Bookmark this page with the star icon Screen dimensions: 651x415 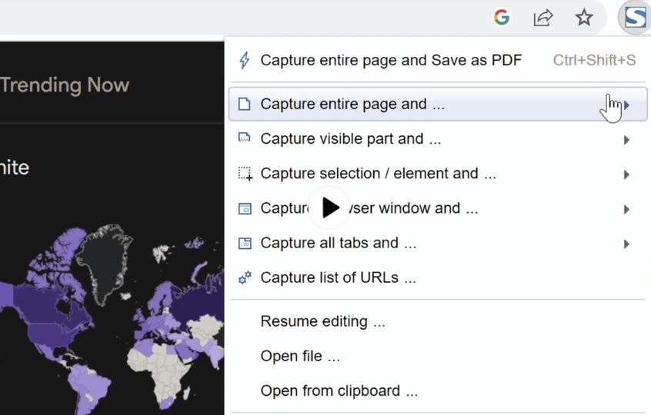(x=584, y=17)
